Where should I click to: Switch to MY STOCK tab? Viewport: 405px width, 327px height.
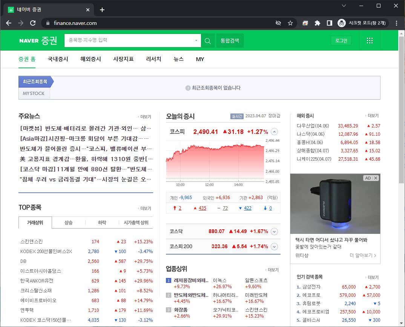click(34, 94)
